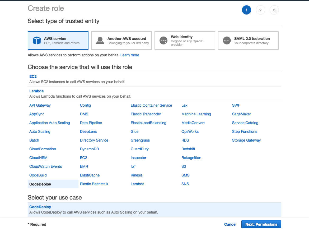The height and width of the screenshot is (231, 309).
Task: Go to step 3 indicator
Action: (274, 10)
